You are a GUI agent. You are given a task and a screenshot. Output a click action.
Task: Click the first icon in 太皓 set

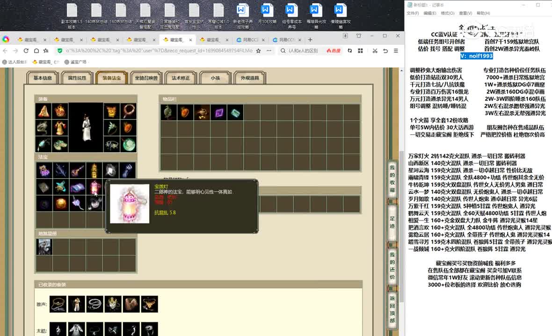pyautogui.click(x=58, y=330)
